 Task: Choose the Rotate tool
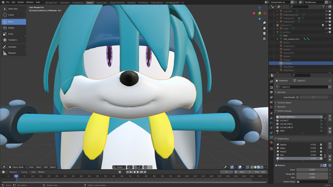coord(14,28)
